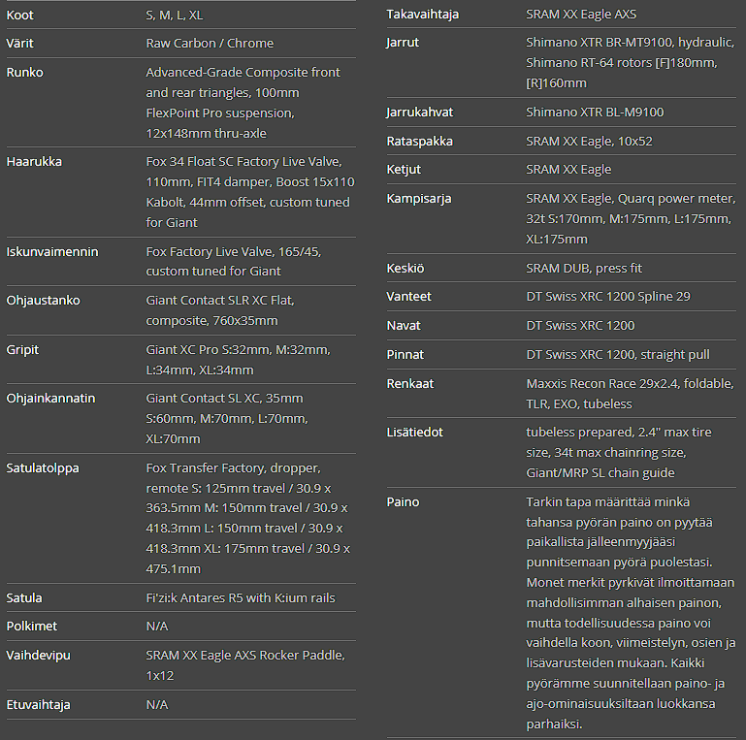Screen dimensions: 746x740
Task: Select the Takavaihtaja row label
Action: click(423, 15)
